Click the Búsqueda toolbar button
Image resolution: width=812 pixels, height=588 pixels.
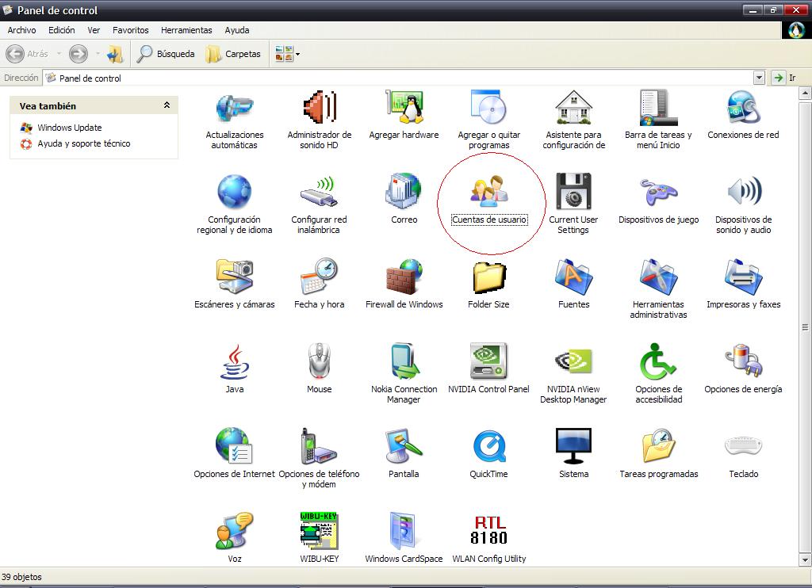[166, 53]
